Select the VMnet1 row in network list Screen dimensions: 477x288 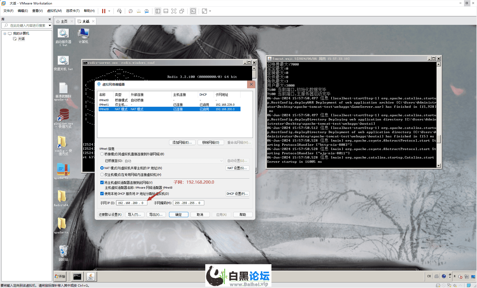pos(169,105)
